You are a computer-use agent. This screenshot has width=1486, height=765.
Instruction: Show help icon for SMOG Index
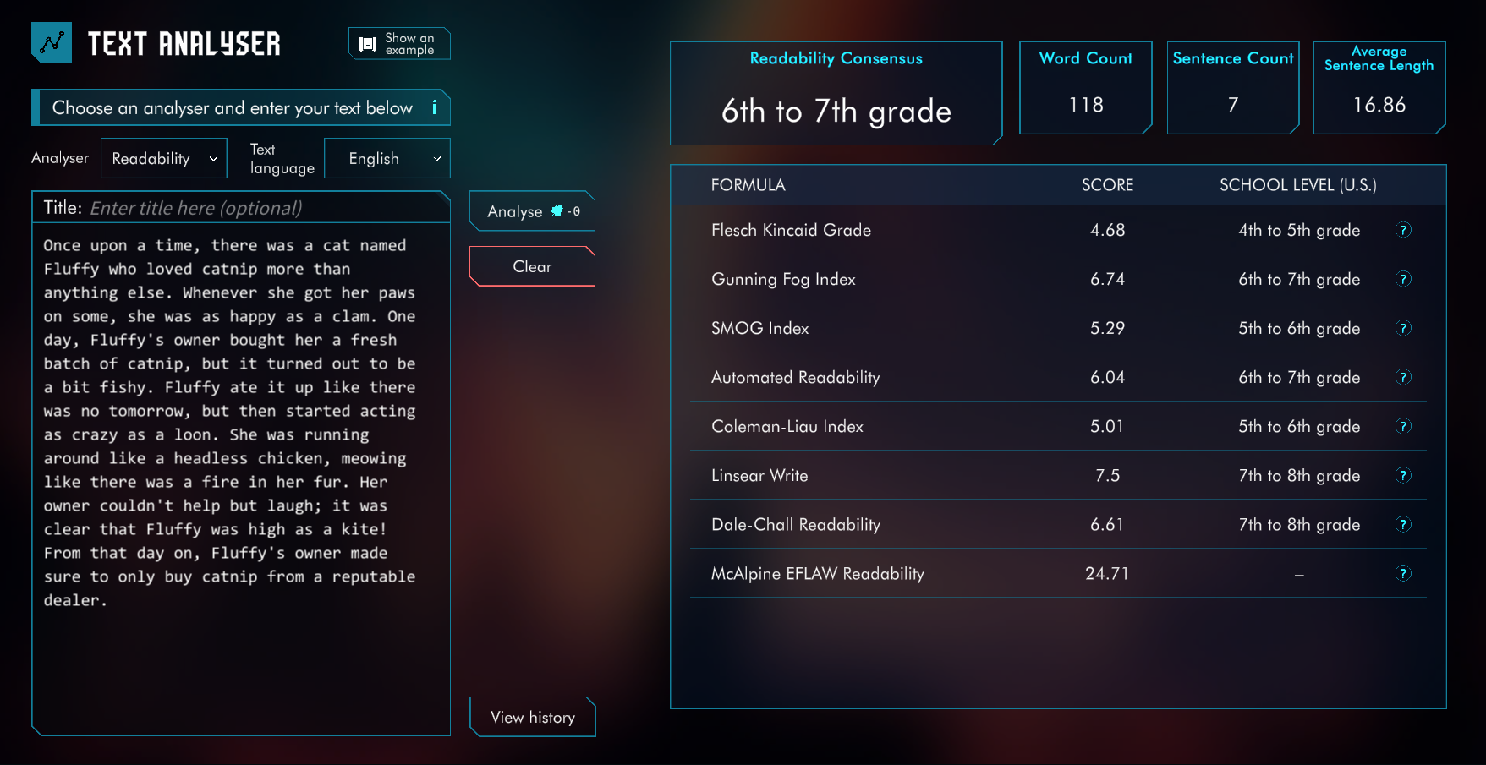click(1403, 328)
